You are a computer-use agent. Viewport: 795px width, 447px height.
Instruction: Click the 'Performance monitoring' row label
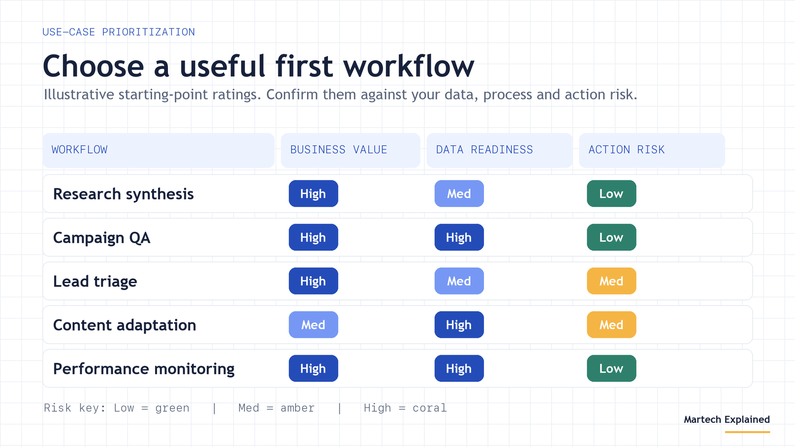pyautogui.click(x=144, y=369)
